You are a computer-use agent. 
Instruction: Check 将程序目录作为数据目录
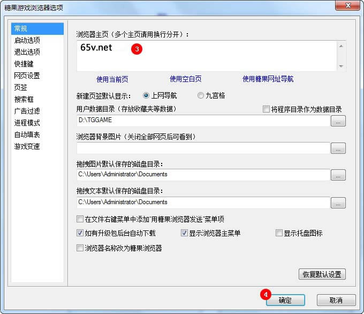[x=266, y=109]
